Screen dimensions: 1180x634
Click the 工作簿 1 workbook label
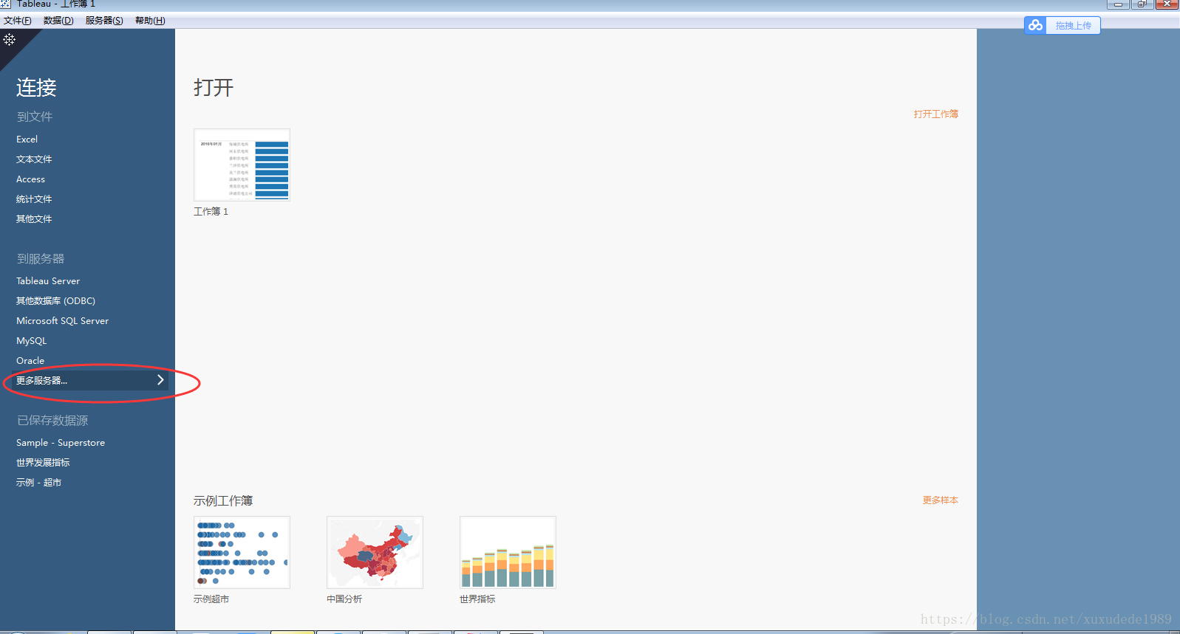[x=211, y=212]
